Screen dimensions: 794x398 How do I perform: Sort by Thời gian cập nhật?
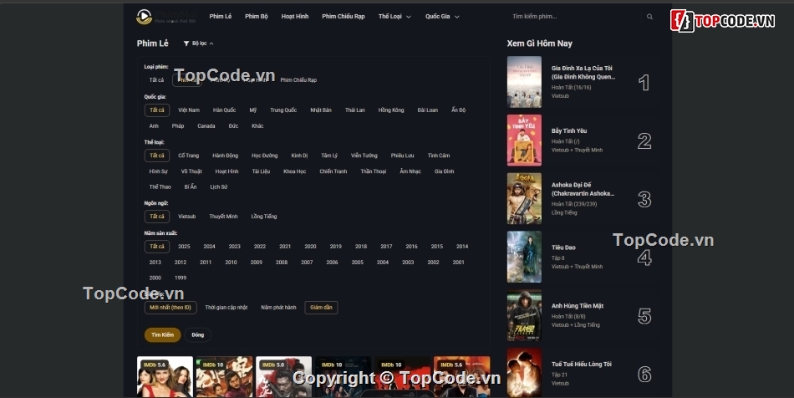click(x=226, y=308)
